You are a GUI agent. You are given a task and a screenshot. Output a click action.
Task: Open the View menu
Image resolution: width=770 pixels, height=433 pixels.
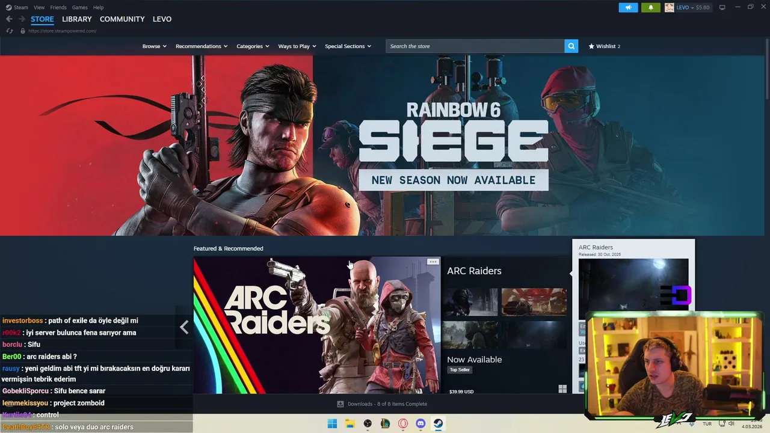click(39, 7)
